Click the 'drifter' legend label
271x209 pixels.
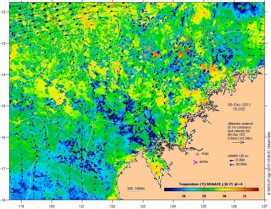pyautogui.click(x=204, y=162)
